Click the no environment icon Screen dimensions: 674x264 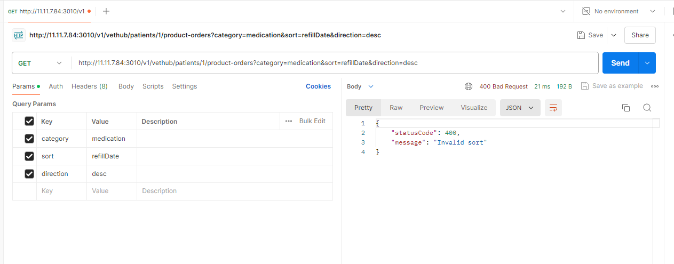(586, 11)
